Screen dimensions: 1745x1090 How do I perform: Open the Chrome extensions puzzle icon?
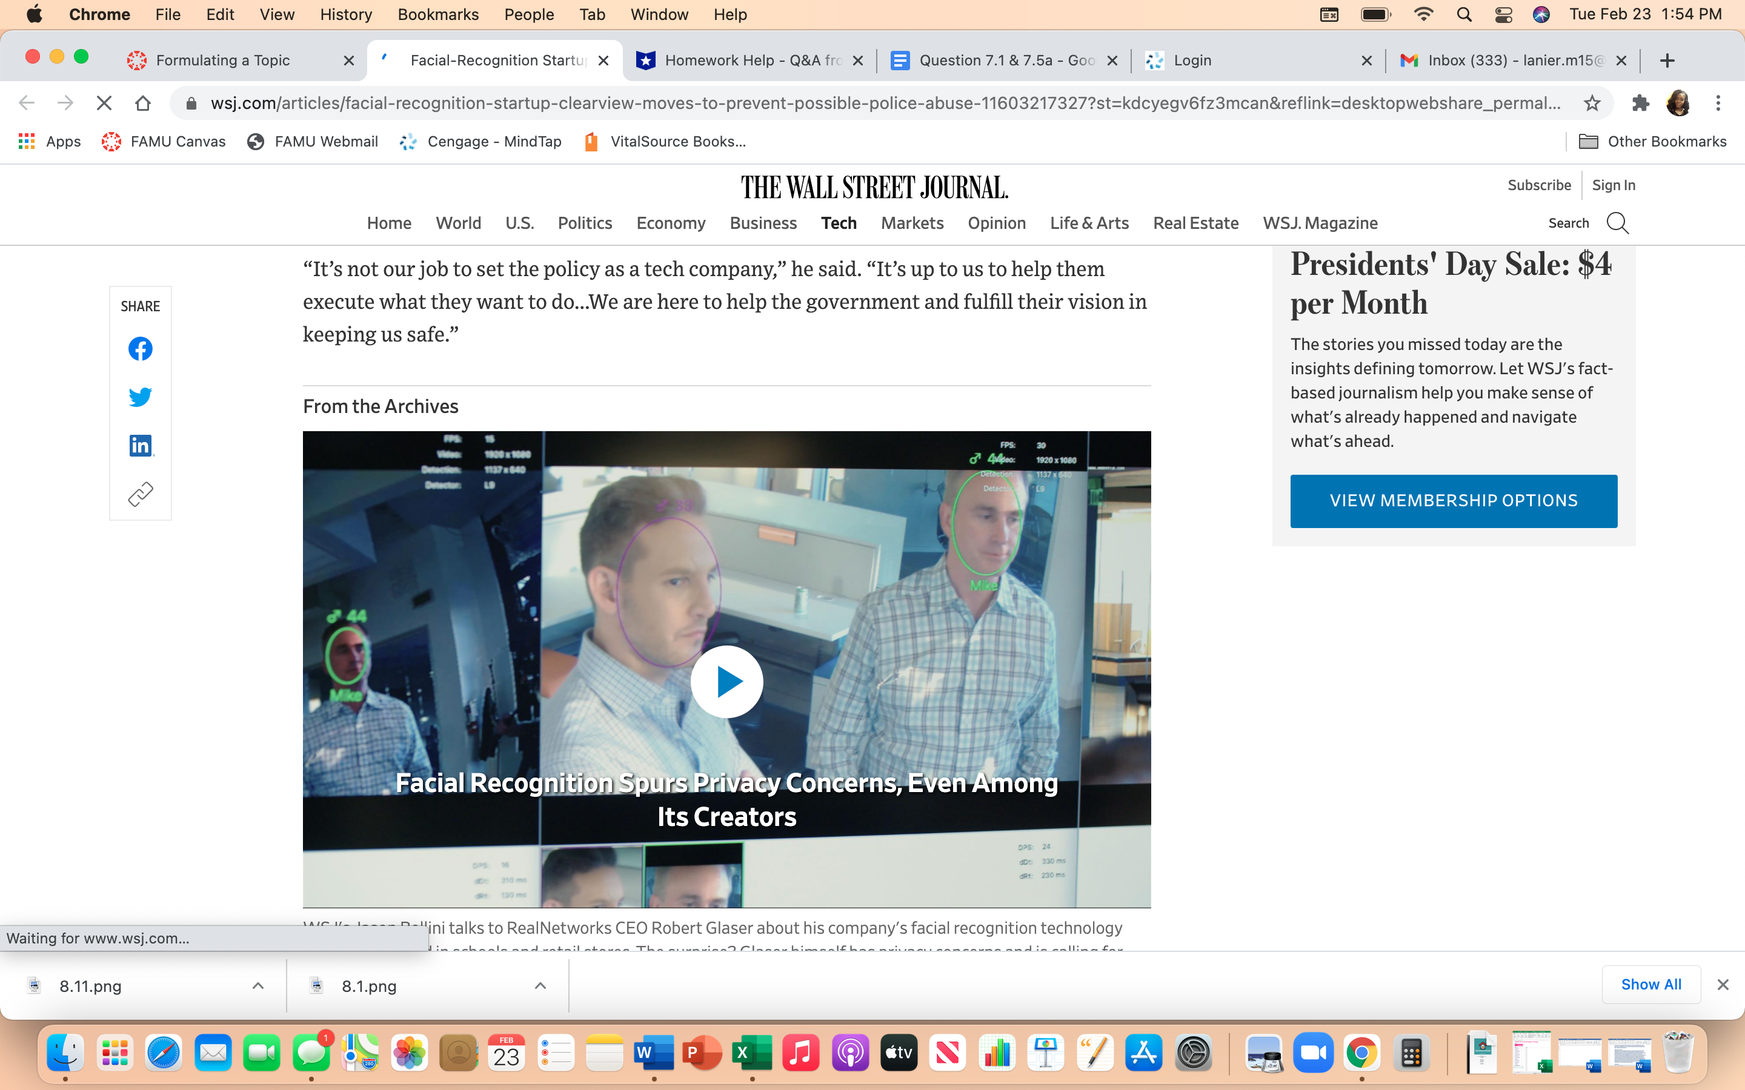(1641, 103)
